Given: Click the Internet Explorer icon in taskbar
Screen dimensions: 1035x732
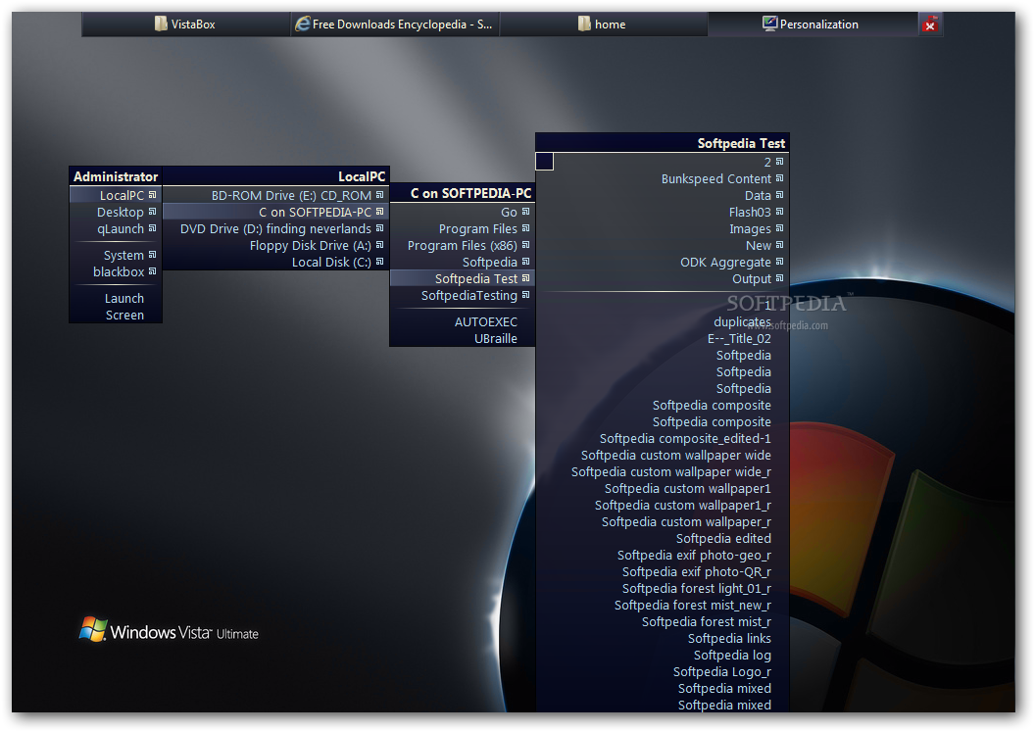Looking at the screenshot, I should (302, 24).
